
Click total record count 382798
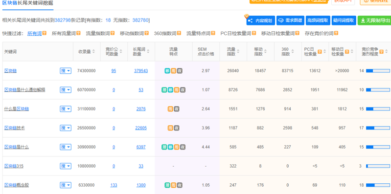(63, 20)
